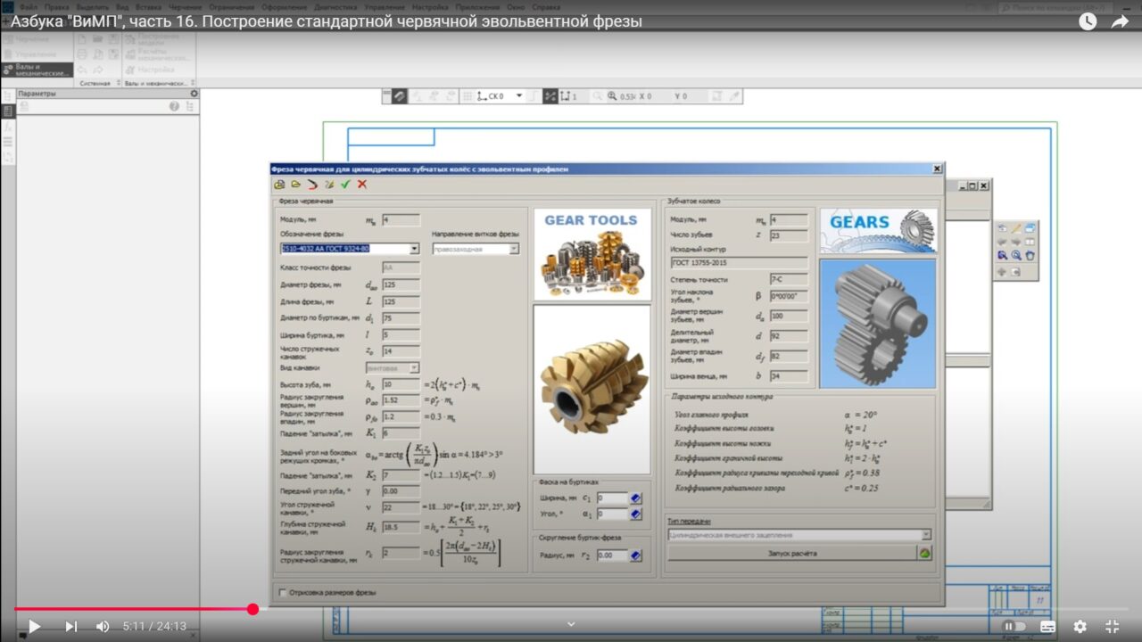Open the Вставка menu
The width and height of the screenshot is (1142, 642).
coord(149,6)
